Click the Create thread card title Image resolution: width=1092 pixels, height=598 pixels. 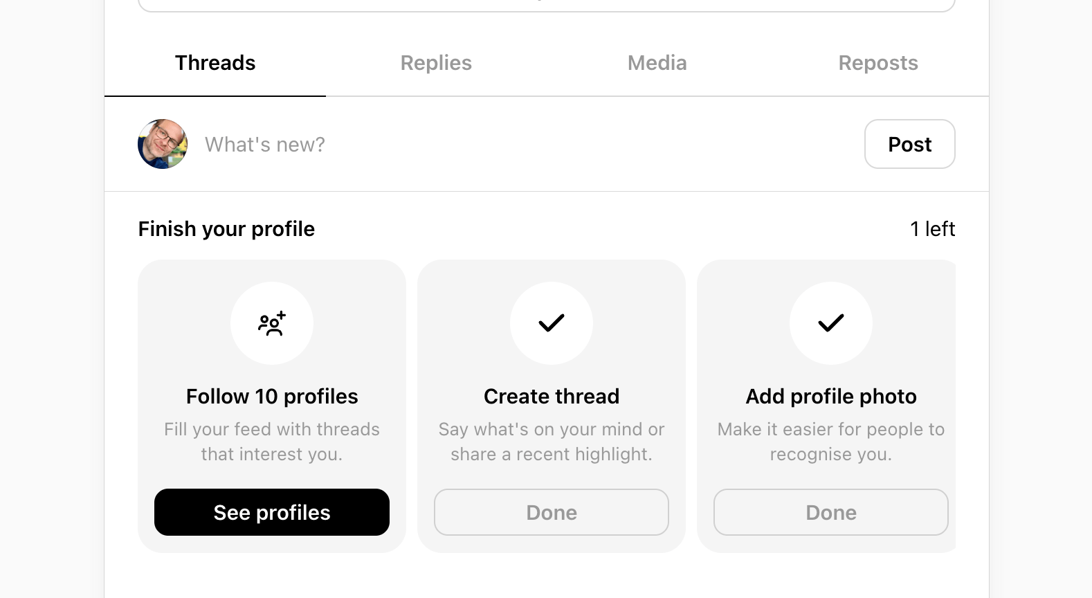click(x=552, y=397)
